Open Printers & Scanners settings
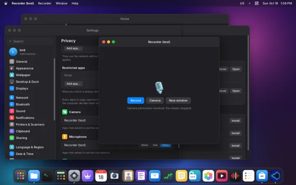 click(30, 125)
